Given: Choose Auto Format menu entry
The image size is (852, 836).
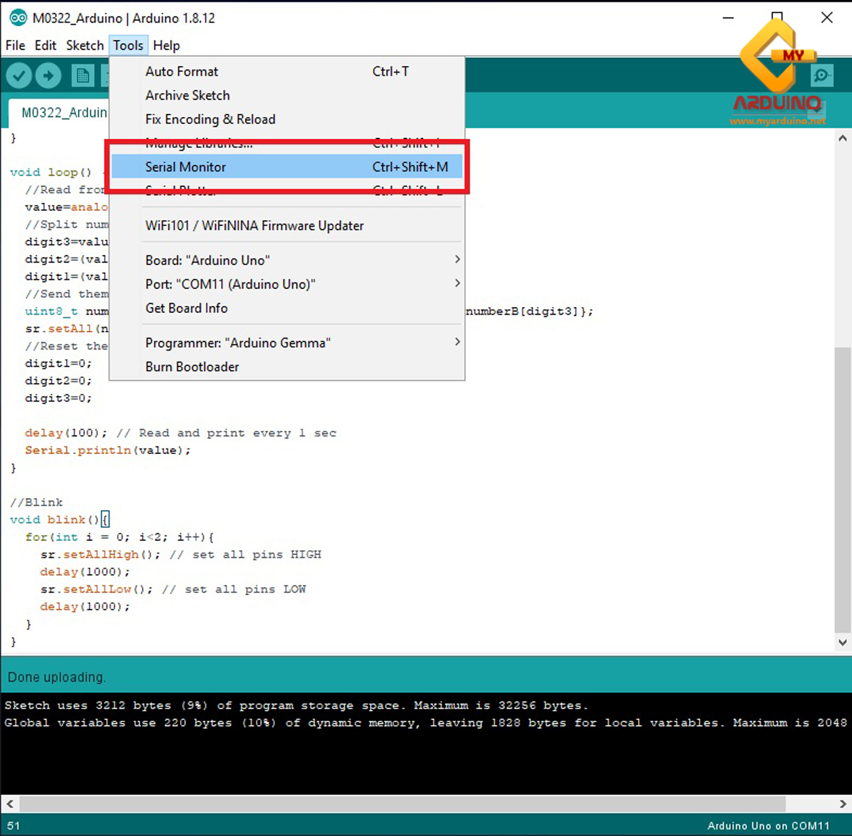Looking at the screenshot, I should click(181, 72).
